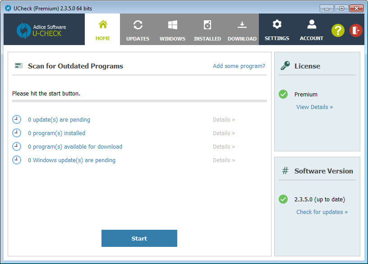Open Details for pending updates
The image size is (368, 264).
click(x=224, y=120)
